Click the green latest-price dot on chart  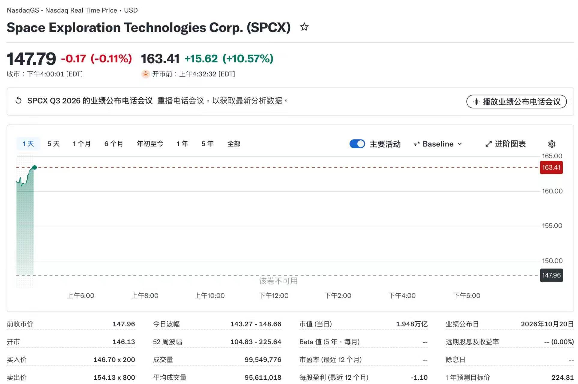[35, 167]
